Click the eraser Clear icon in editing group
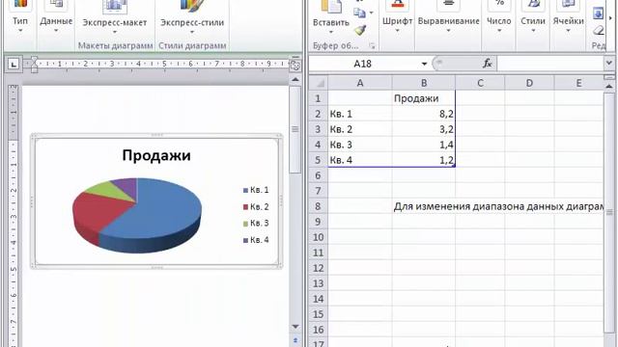 pos(599,30)
